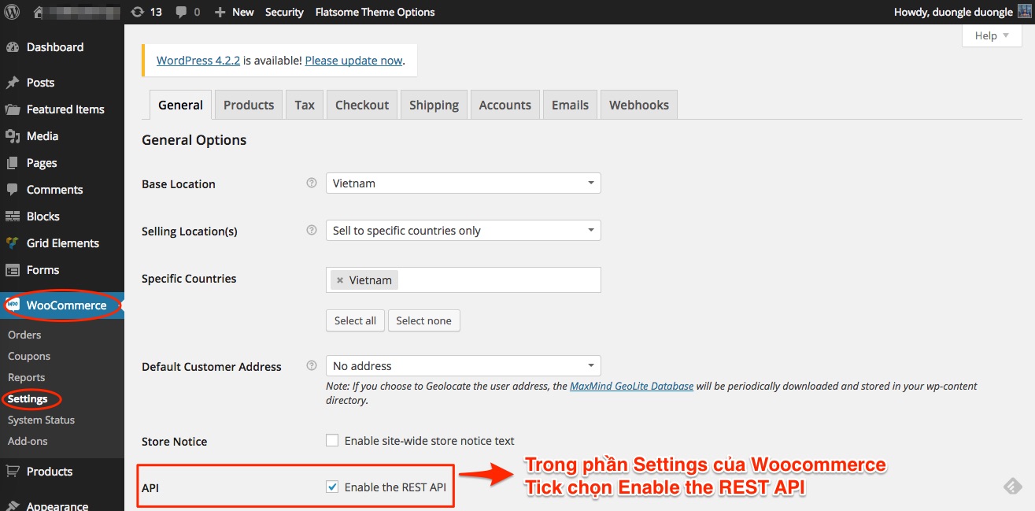Image resolution: width=1035 pixels, height=511 pixels.
Task: Click the Select none button
Action: point(424,320)
